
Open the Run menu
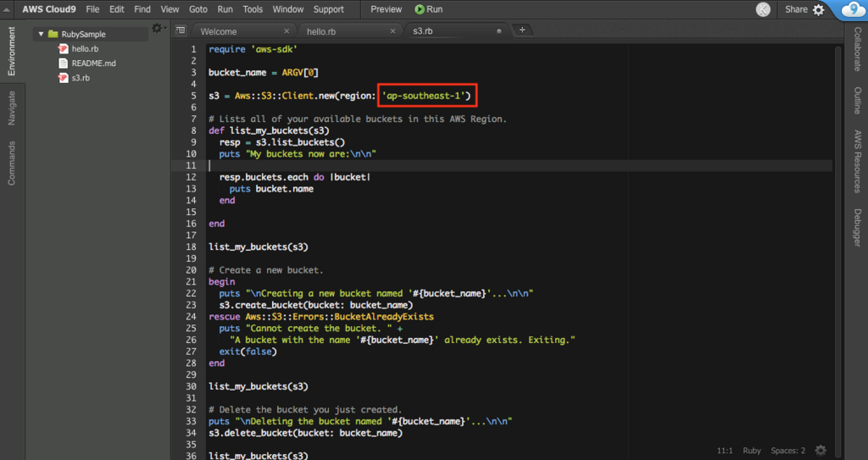click(225, 9)
